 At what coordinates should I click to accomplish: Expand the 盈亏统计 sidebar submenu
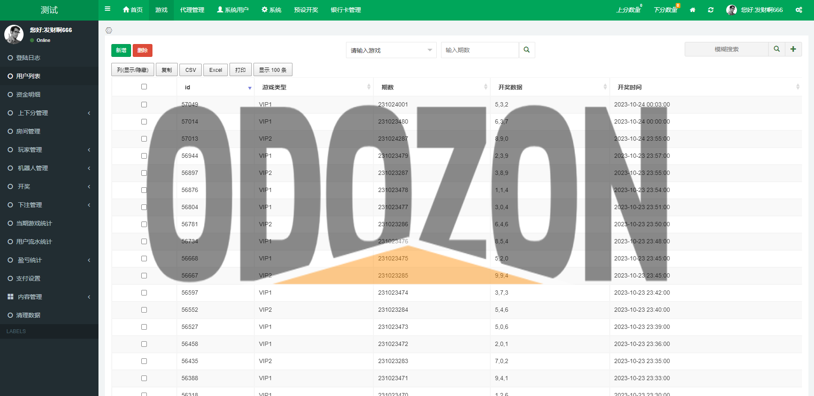pyautogui.click(x=49, y=260)
